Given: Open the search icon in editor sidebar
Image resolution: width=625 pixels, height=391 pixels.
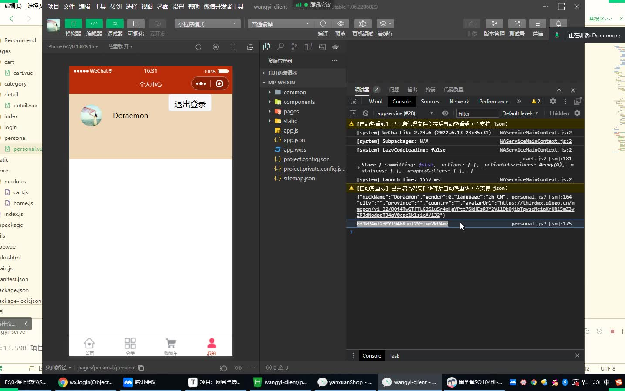Looking at the screenshot, I should 280,46.
